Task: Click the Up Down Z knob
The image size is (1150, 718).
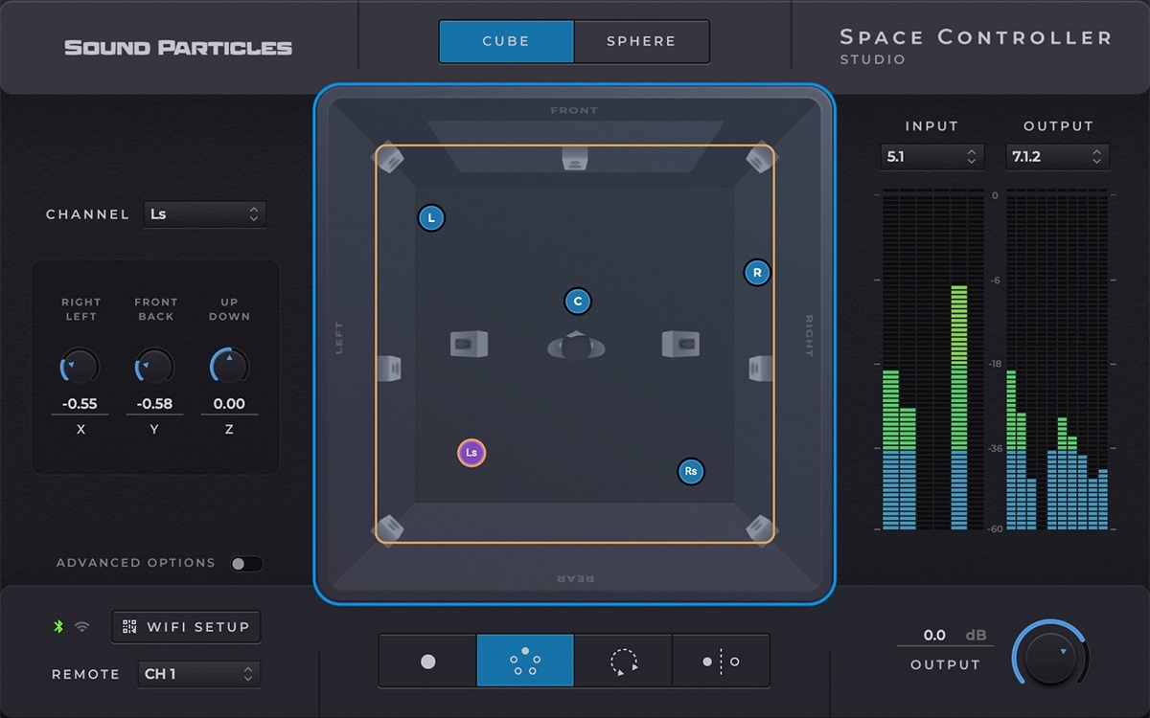Action: coord(229,367)
